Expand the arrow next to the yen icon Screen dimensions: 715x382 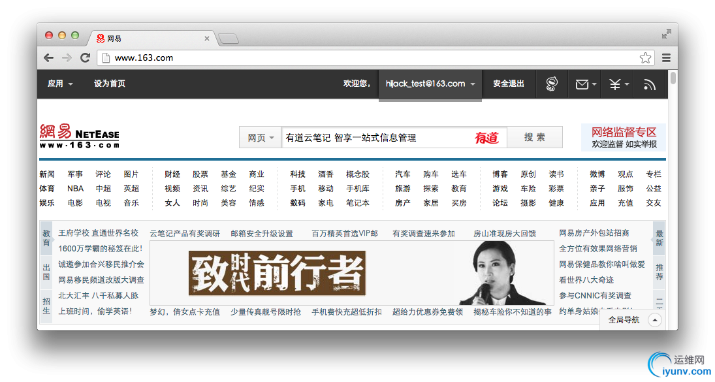click(x=627, y=84)
